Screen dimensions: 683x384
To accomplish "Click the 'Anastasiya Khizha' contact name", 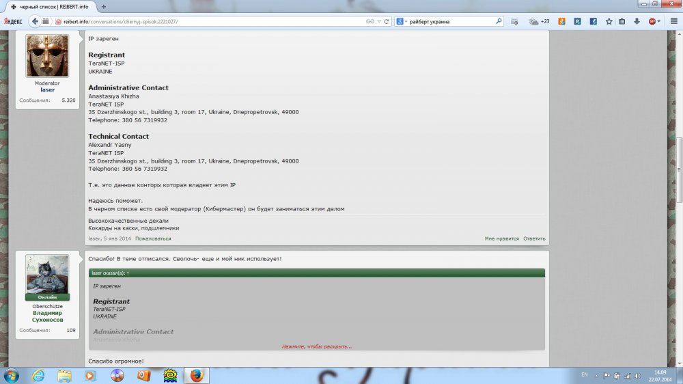I will point(113,96).
